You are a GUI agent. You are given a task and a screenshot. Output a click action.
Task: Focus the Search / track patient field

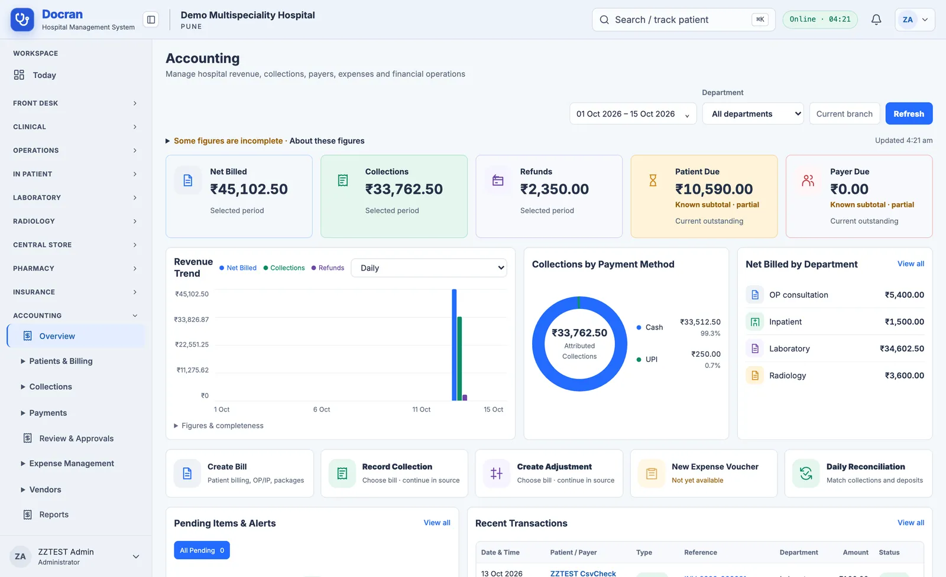tap(683, 19)
